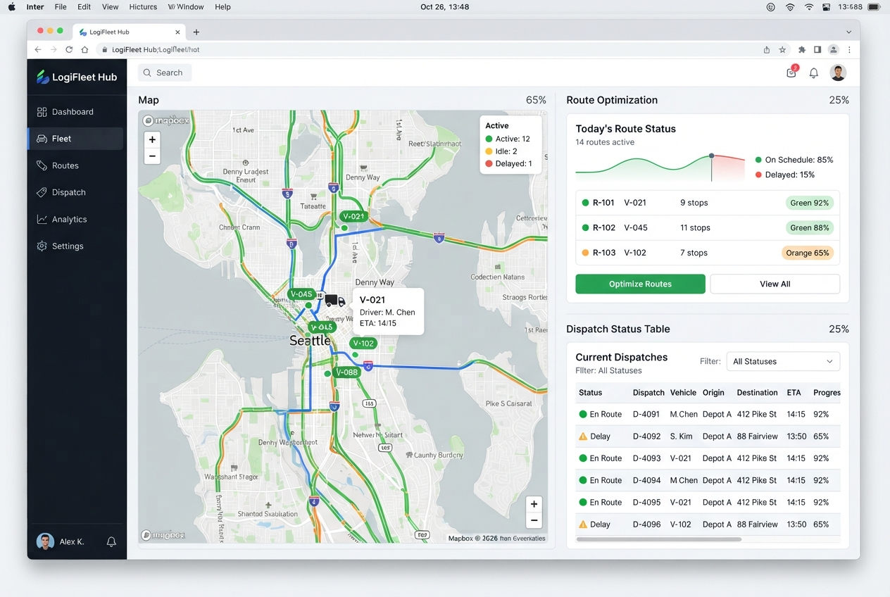Select dispatch row D-4094

click(x=708, y=480)
